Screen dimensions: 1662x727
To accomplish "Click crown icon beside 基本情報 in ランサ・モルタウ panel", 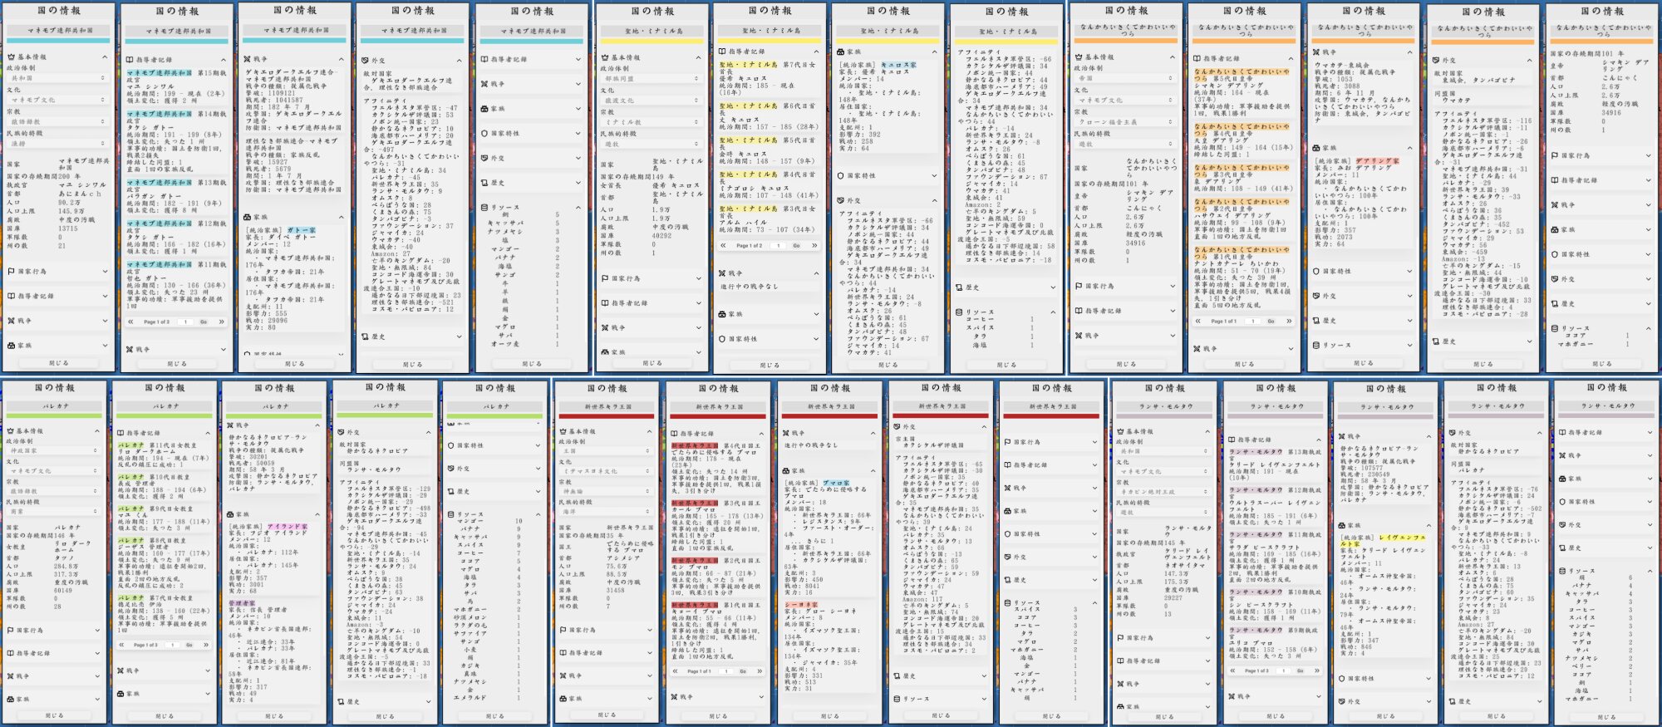I will tap(1120, 432).
